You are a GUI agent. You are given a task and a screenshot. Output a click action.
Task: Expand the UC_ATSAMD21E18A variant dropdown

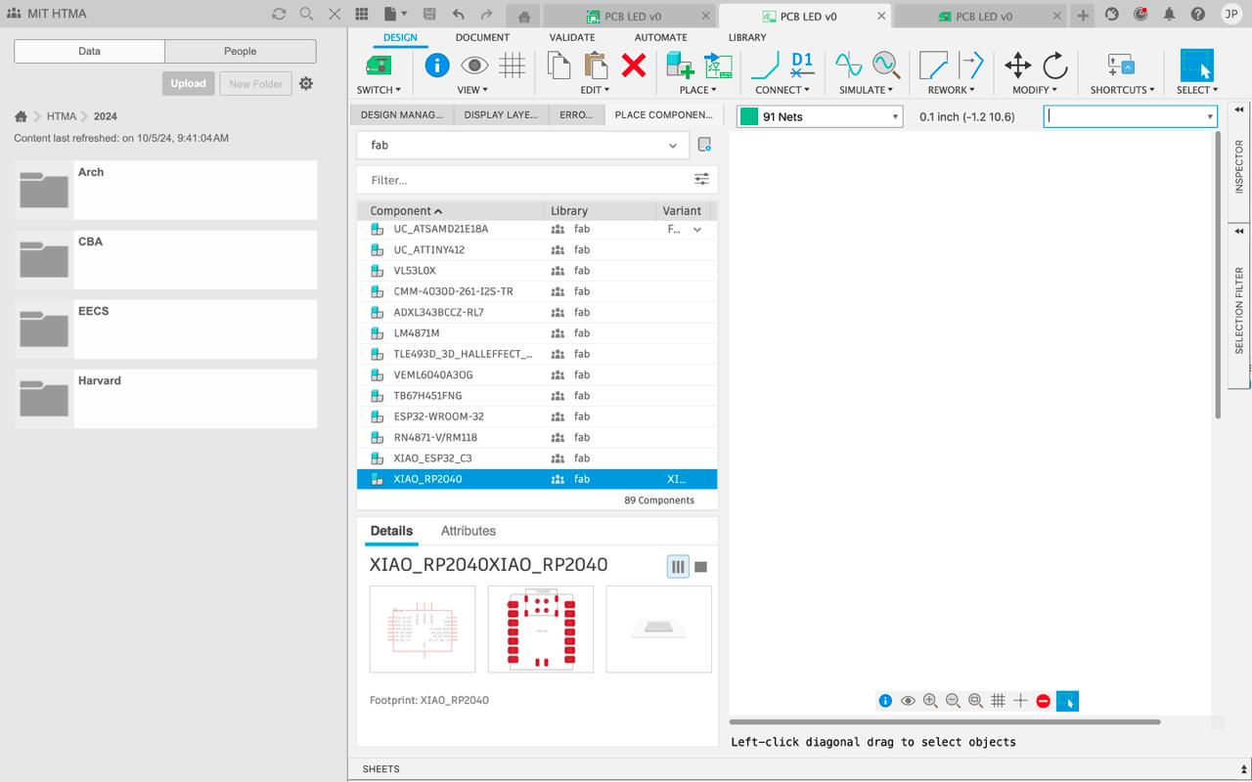click(697, 230)
